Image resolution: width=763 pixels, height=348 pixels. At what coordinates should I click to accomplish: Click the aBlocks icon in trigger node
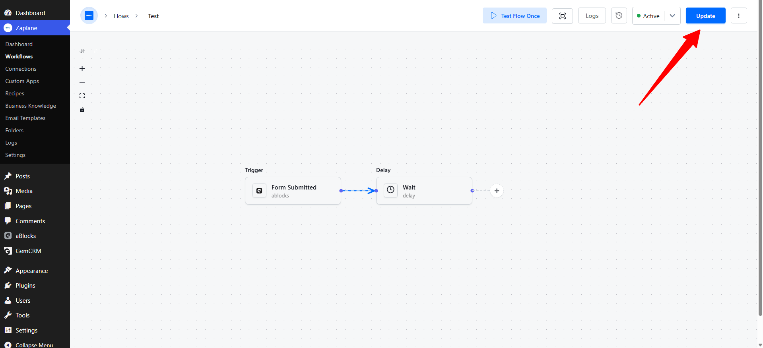(x=259, y=191)
